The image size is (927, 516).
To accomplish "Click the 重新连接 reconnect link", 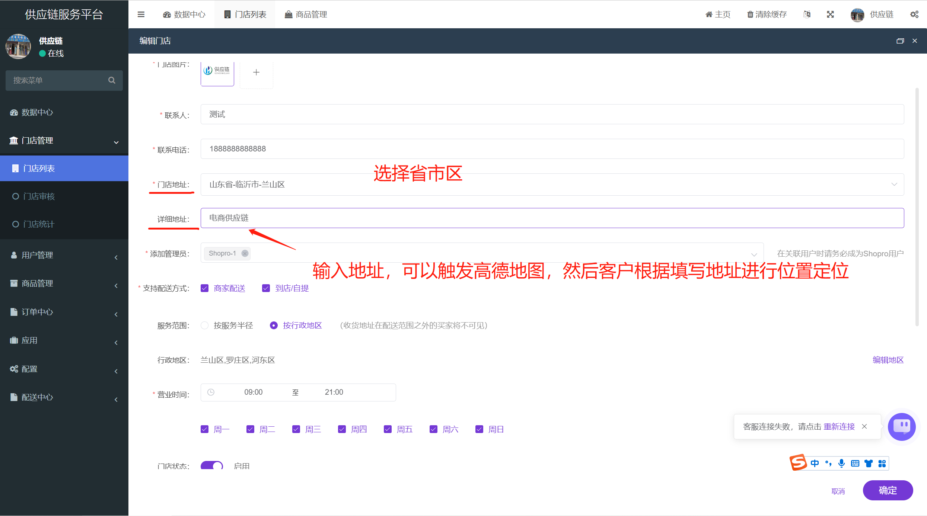I will [x=839, y=427].
